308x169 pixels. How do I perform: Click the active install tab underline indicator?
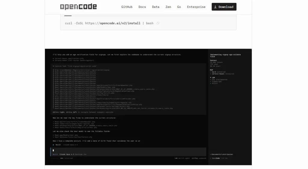pos(68,16)
